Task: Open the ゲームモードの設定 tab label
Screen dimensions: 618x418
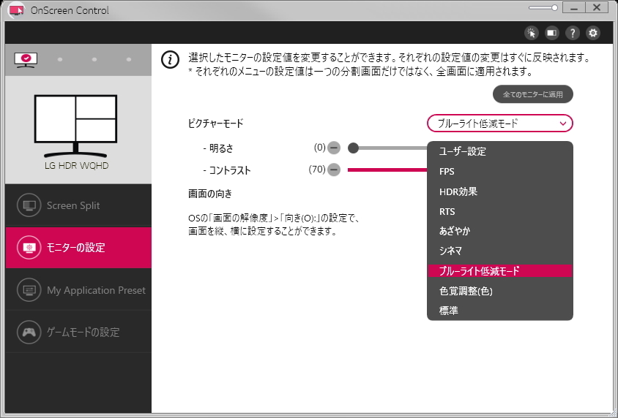Action: (x=83, y=332)
